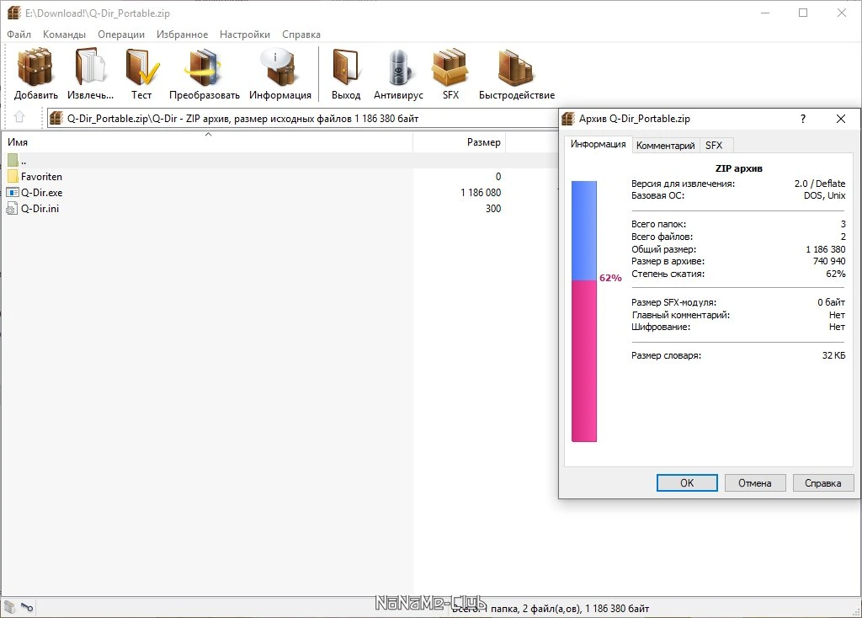
Task: Run the Тест archive check icon
Action: coord(141,67)
